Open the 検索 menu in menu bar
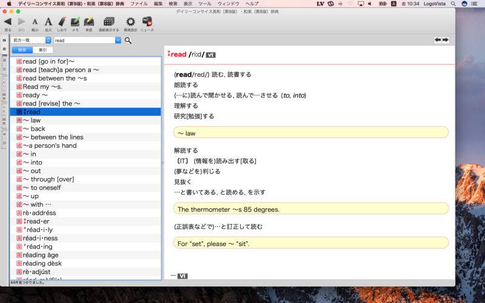485x303 pixels. (x=173, y=4)
